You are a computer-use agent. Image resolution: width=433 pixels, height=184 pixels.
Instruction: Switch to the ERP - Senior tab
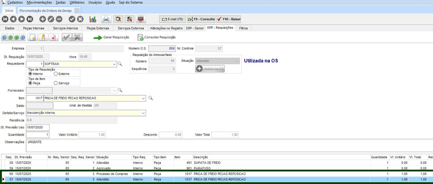(x=195, y=28)
